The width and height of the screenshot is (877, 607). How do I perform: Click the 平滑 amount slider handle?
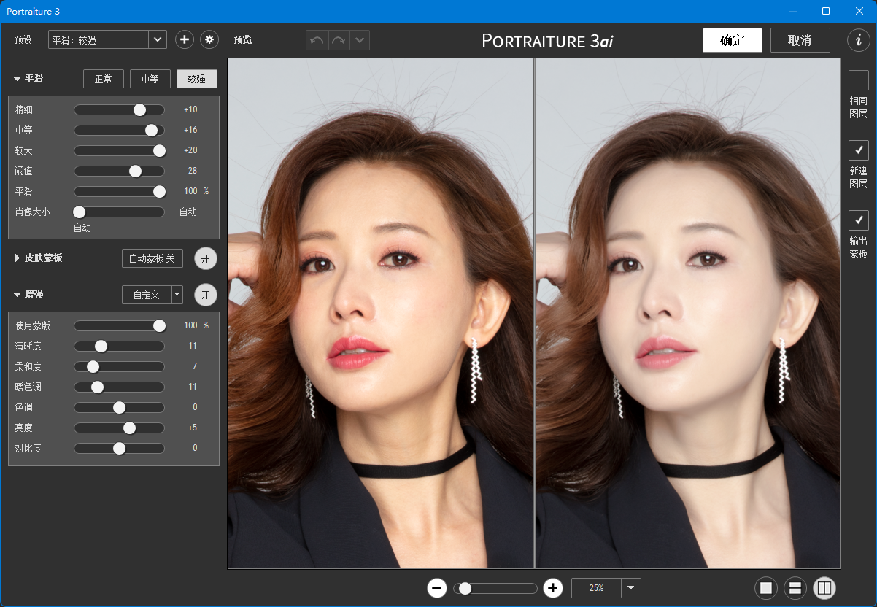(x=159, y=191)
